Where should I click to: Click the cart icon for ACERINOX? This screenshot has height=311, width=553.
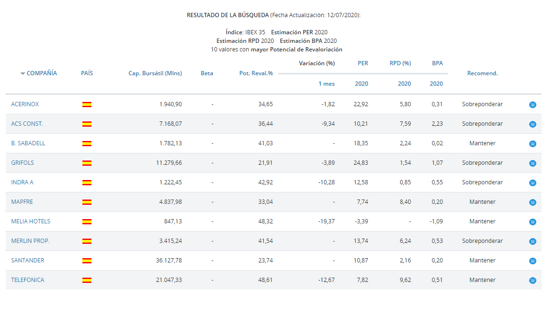coord(533,105)
